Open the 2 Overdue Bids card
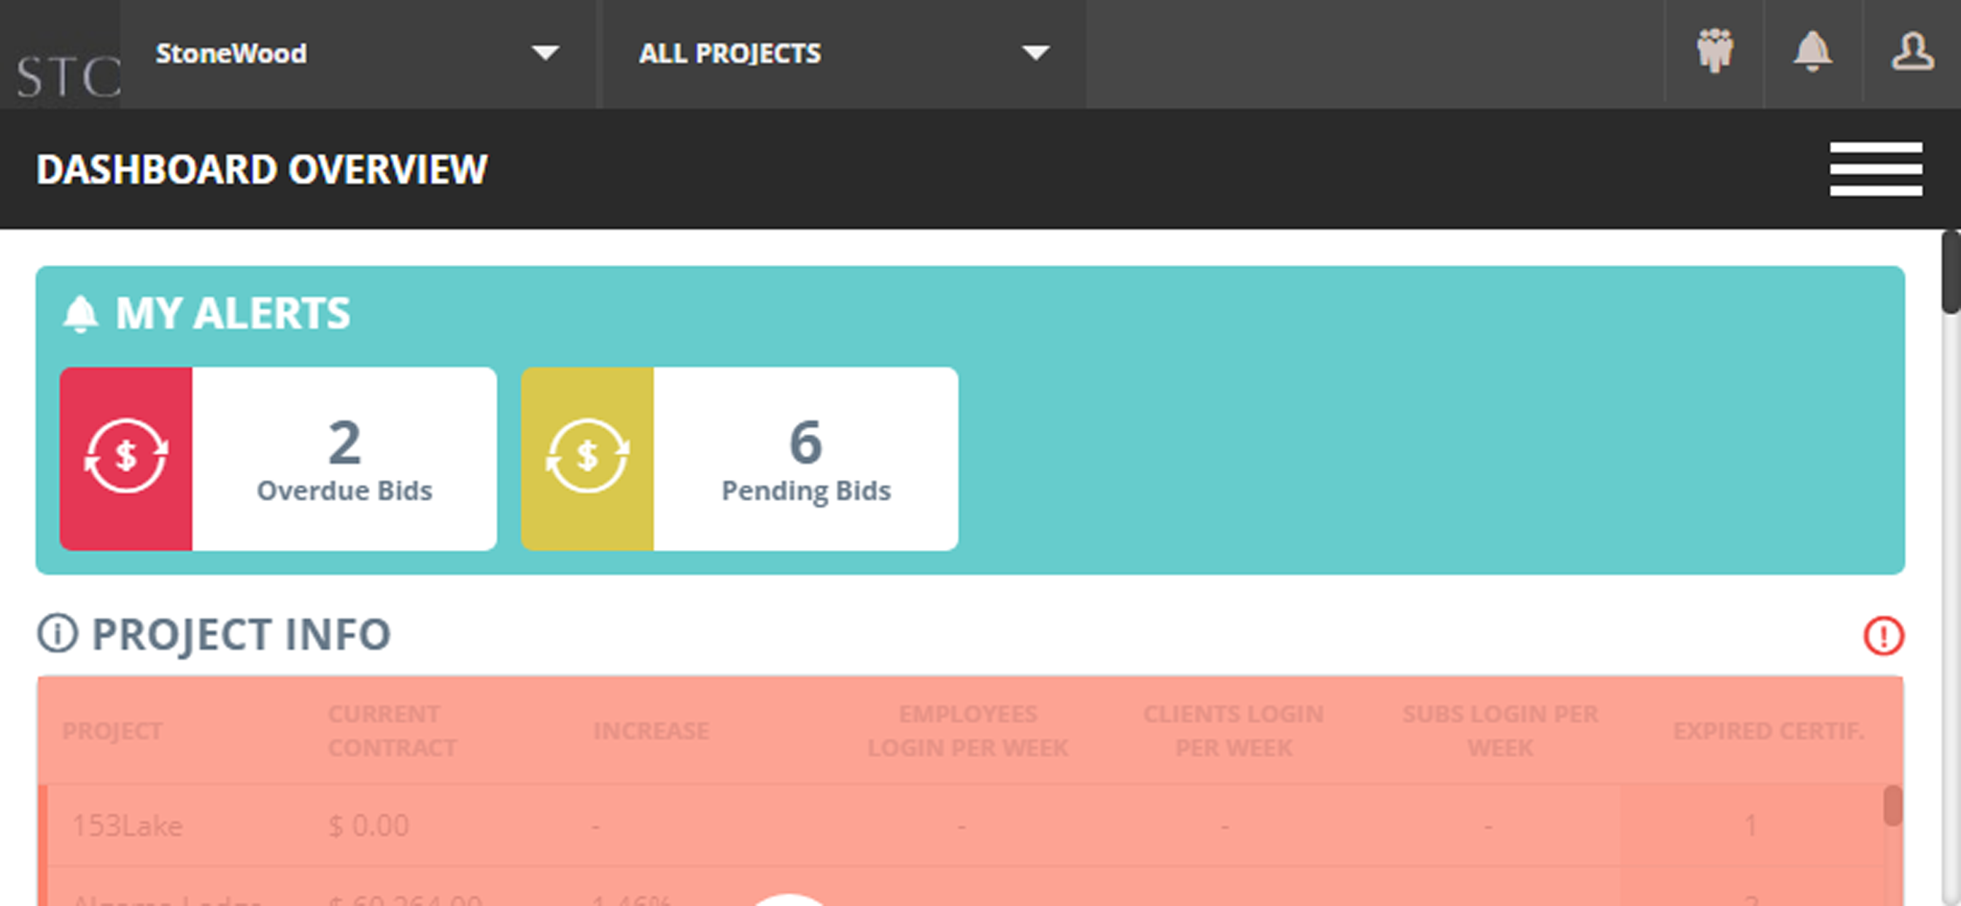Image resolution: width=1961 pixels, height=906 pixels. click(279, 458)
